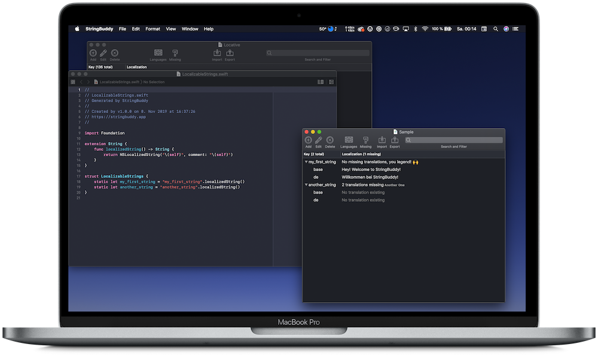Click the Export icon in the Sample window
598x356 pixels.
pos(395,140)
